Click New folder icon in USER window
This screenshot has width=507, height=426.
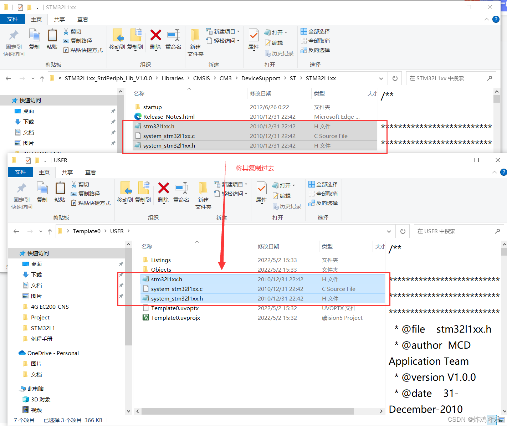(x=203, y=195)
